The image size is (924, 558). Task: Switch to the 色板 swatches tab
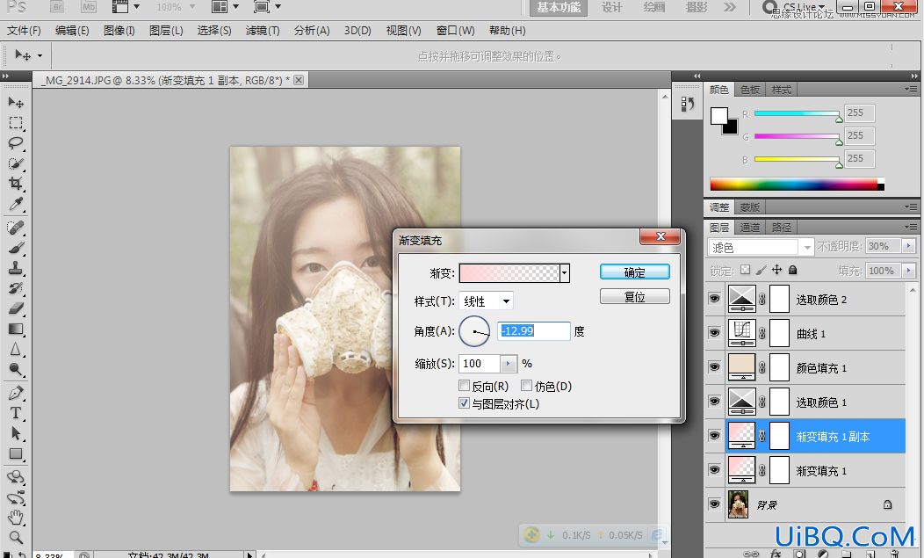click(x=750, y=90)
